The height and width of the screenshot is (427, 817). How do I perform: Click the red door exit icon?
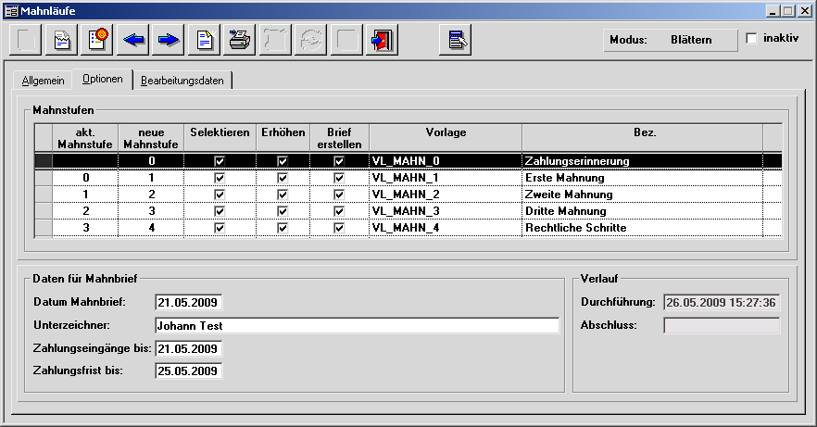tap(382, 41)
